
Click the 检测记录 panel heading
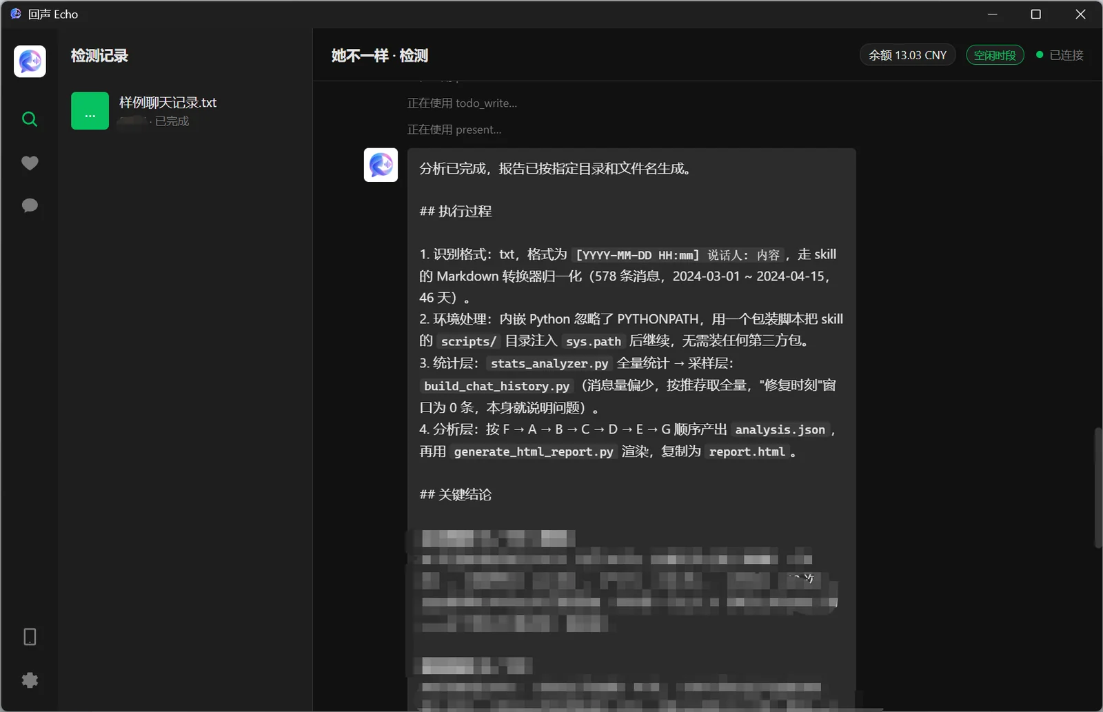click(99, 56)
